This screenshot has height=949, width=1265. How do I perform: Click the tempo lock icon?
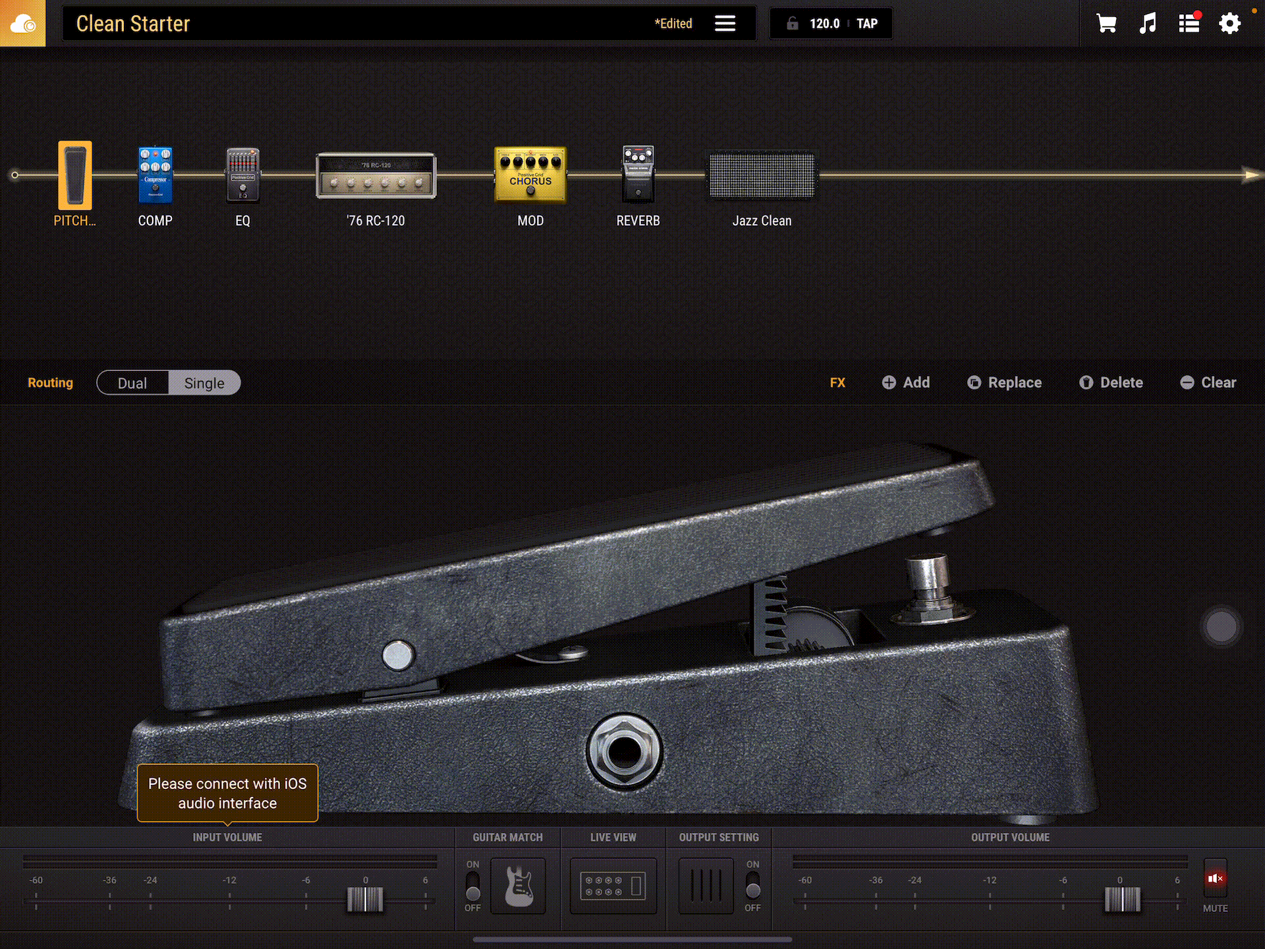coord(793,24)
